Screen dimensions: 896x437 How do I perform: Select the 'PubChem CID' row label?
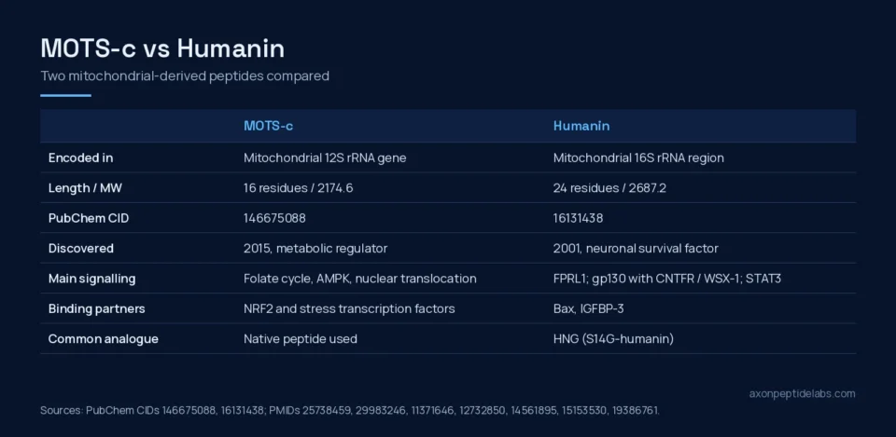[x=89, y=218]
